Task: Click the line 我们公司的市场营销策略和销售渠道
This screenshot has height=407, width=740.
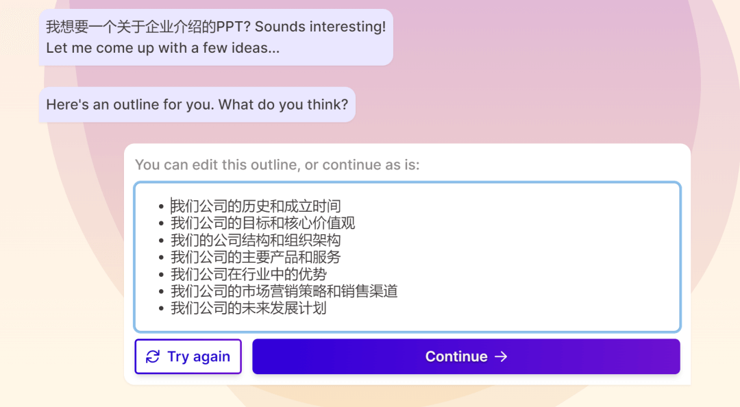Action: pos(284,291)
